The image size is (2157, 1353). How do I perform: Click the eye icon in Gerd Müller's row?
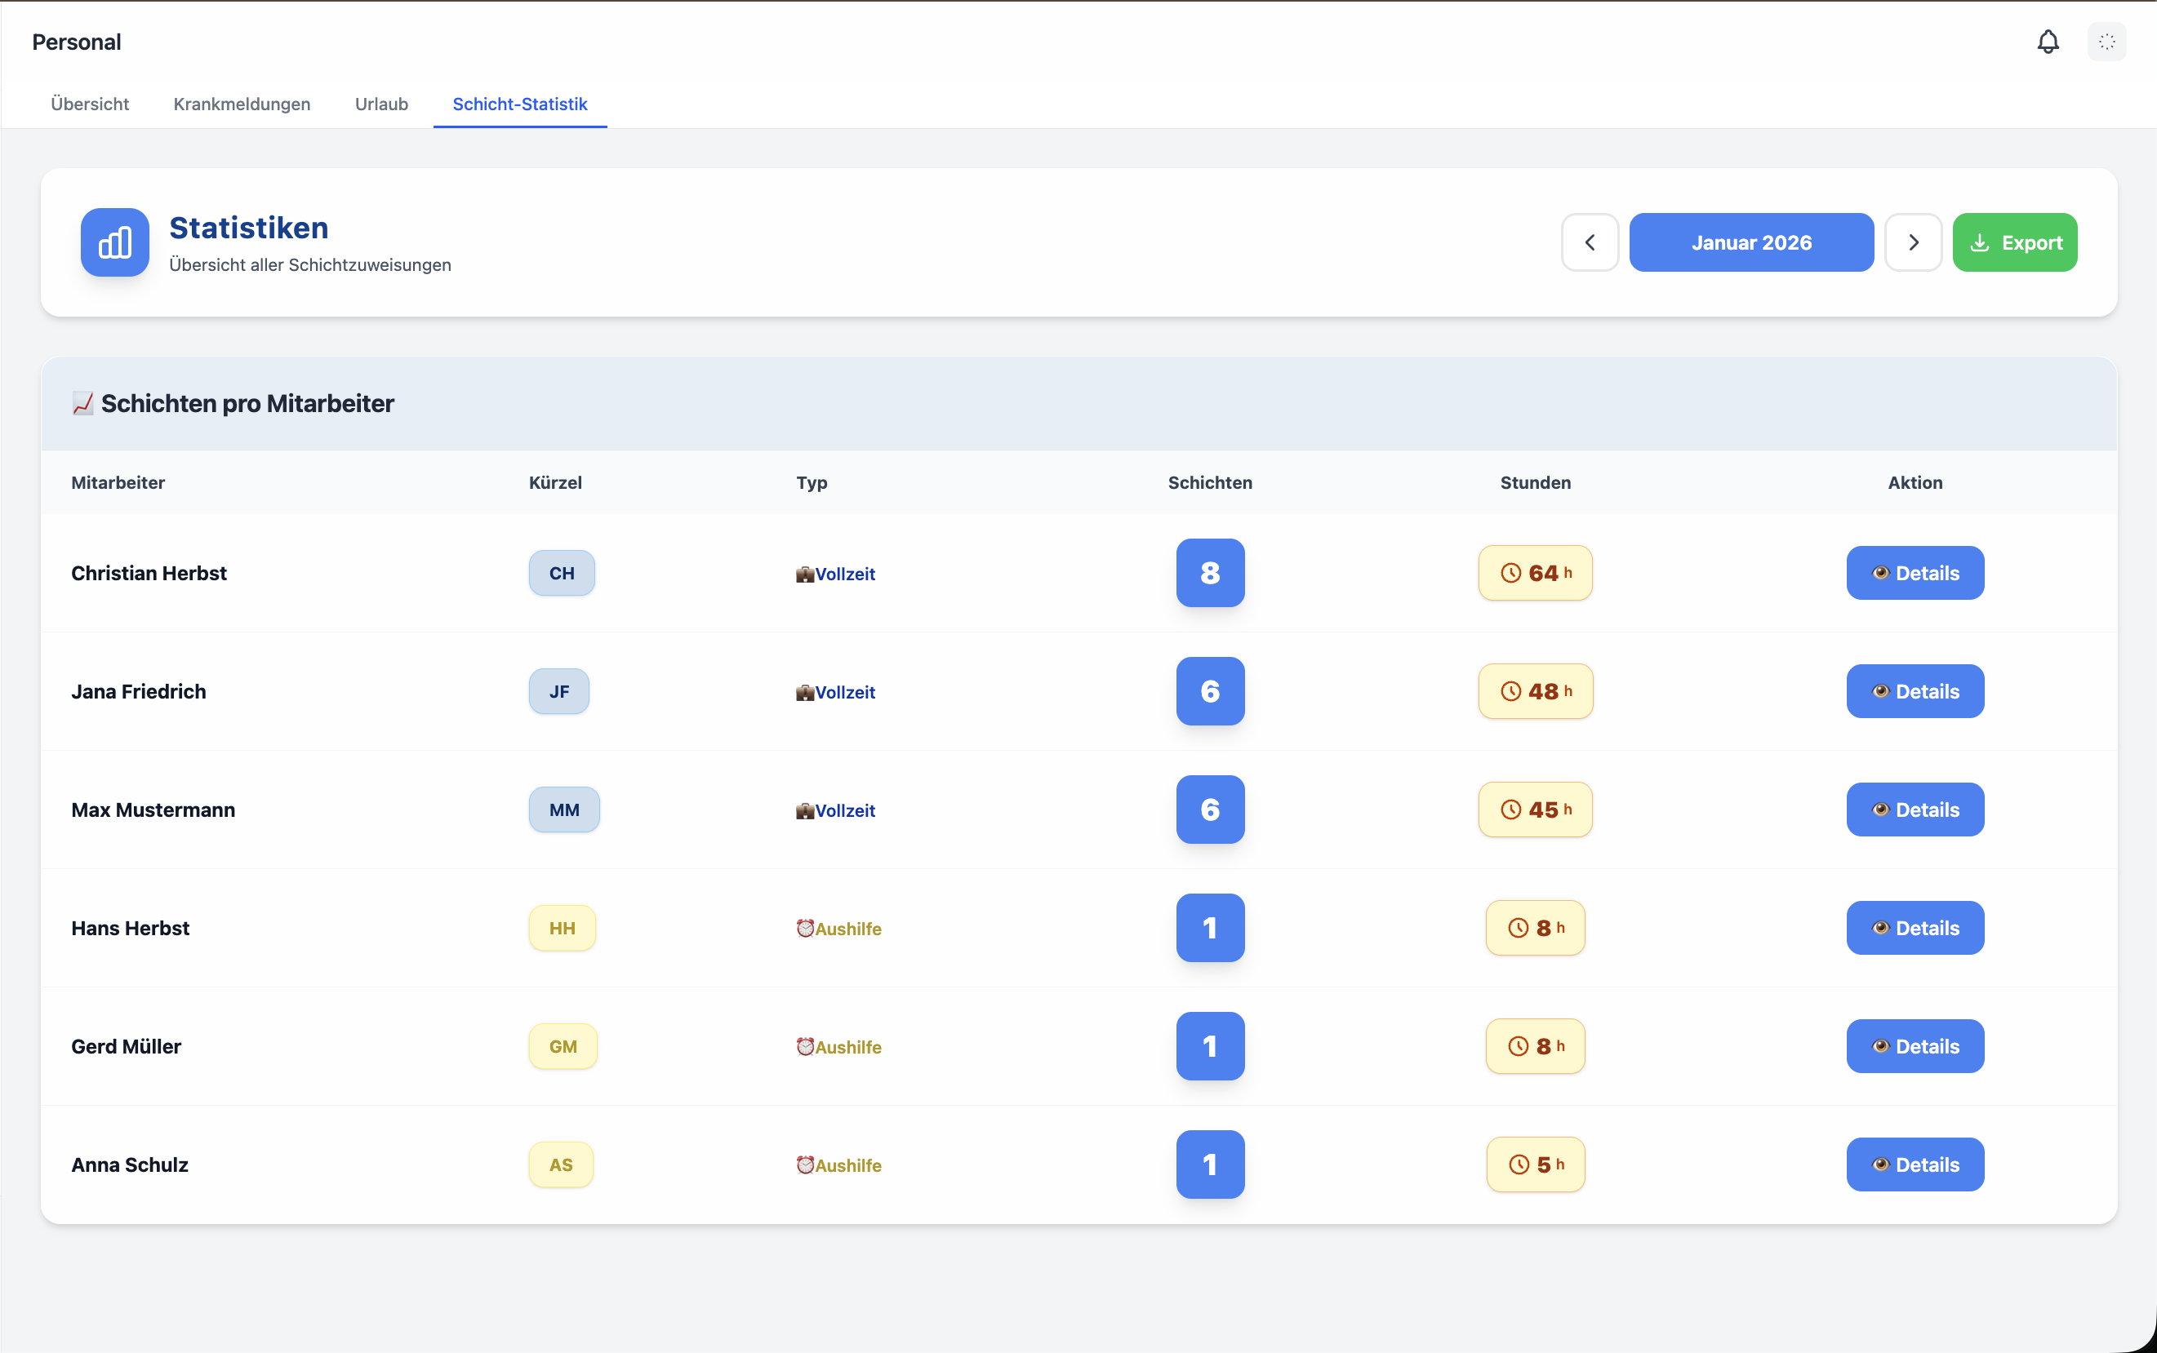(x=1880, y=1046)
